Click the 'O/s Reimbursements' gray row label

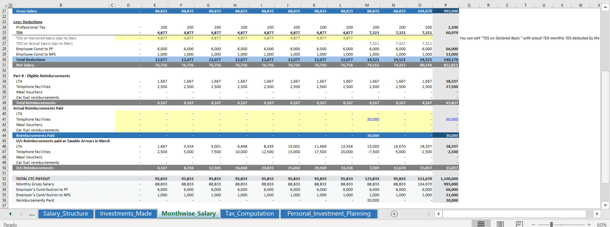pyautogui.click(x=35, y=168)
